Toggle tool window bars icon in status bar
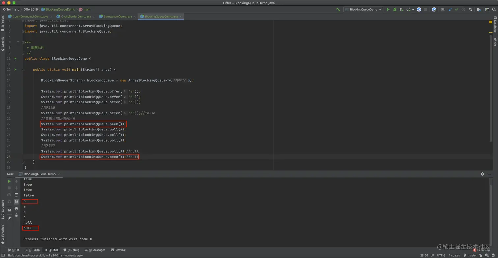 [3, 255]
